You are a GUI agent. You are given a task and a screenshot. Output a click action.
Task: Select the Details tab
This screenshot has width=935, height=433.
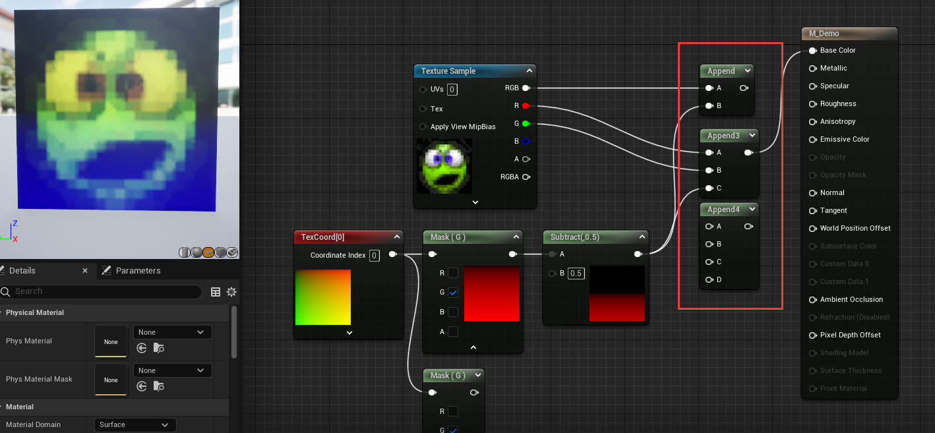tap(22, 271)
